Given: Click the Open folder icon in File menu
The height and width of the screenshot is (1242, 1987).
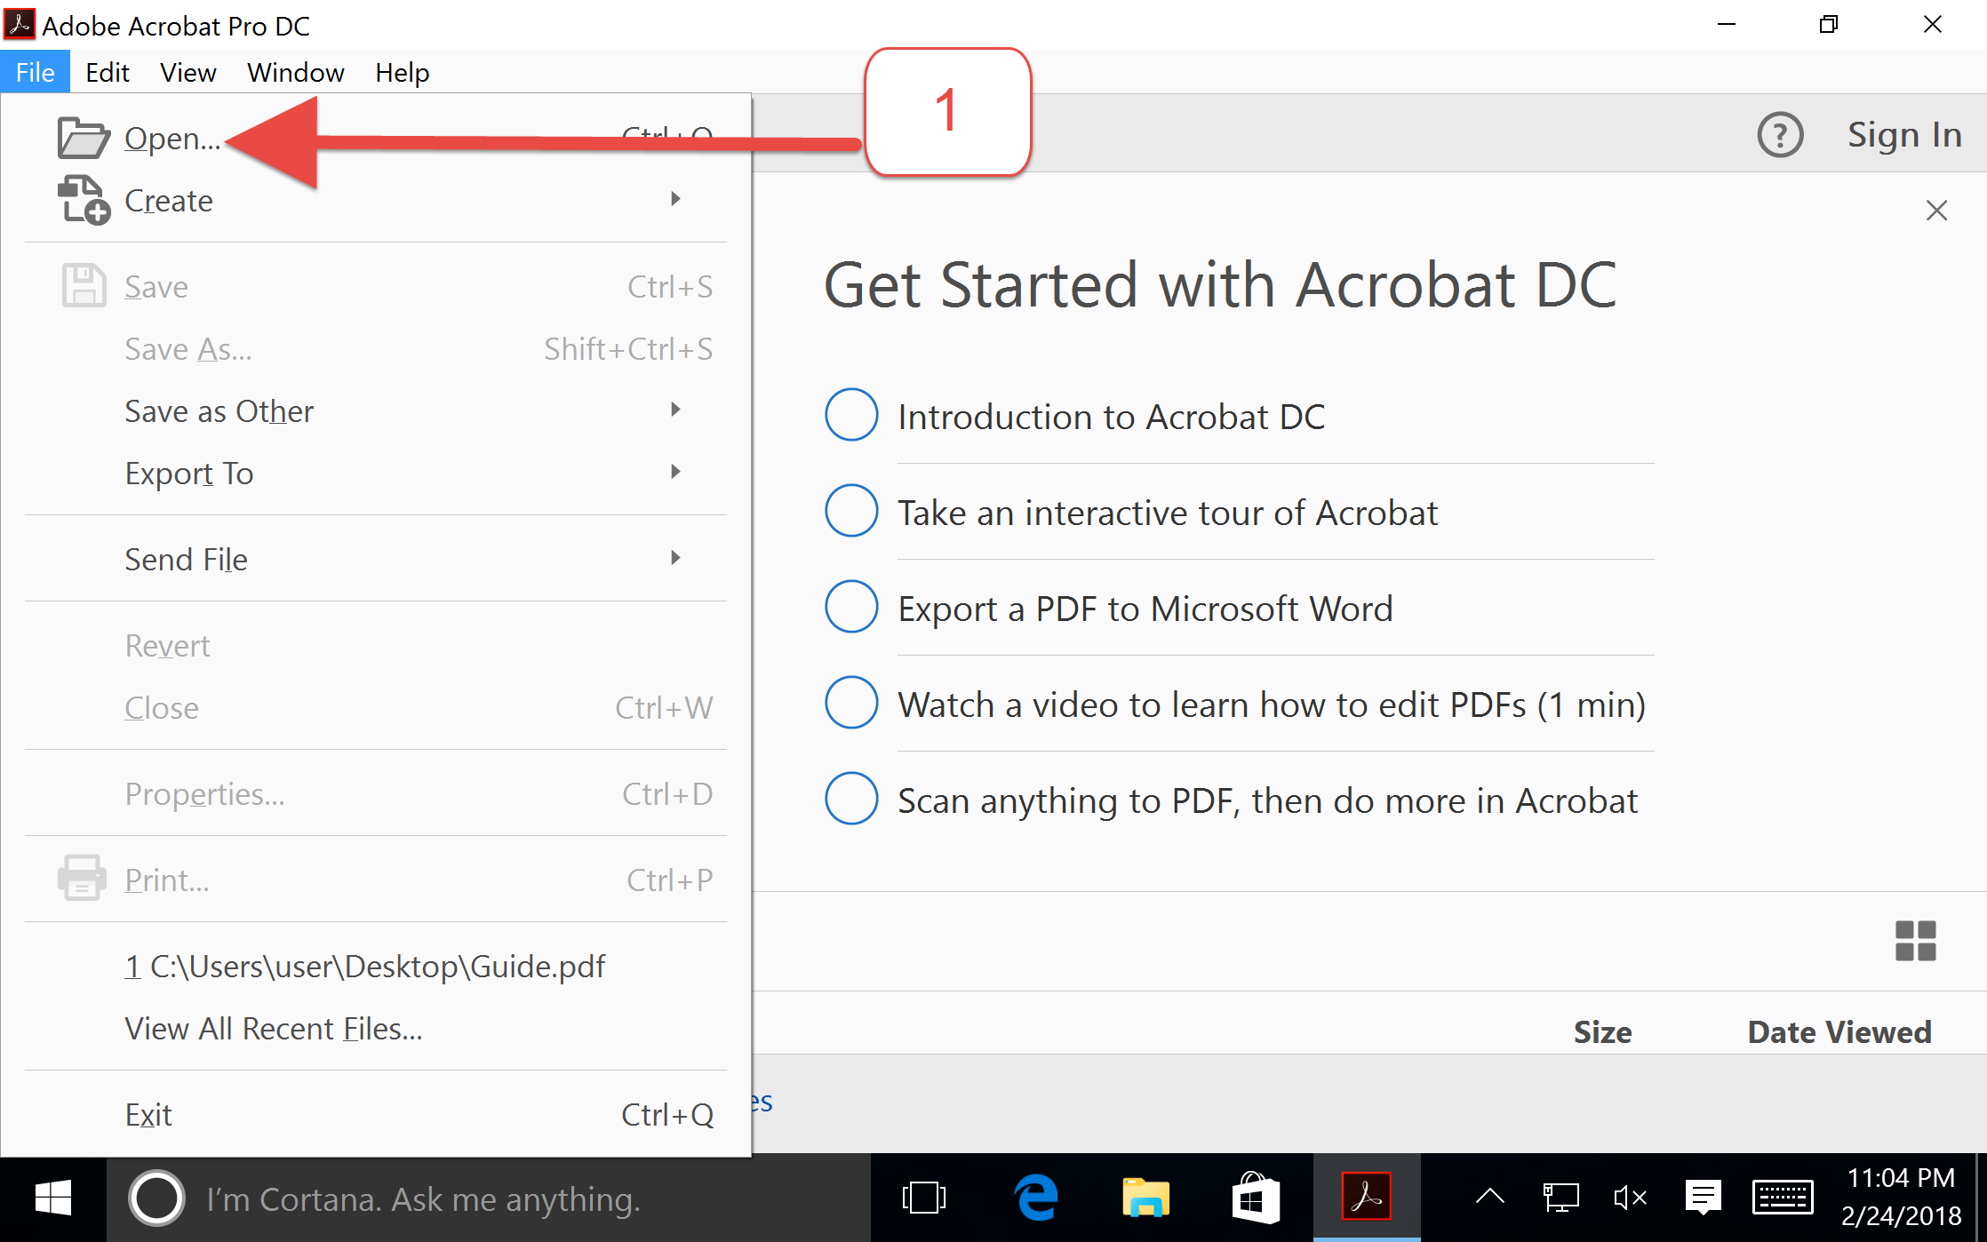Looking at the screenshot, I should pos(83,138).
